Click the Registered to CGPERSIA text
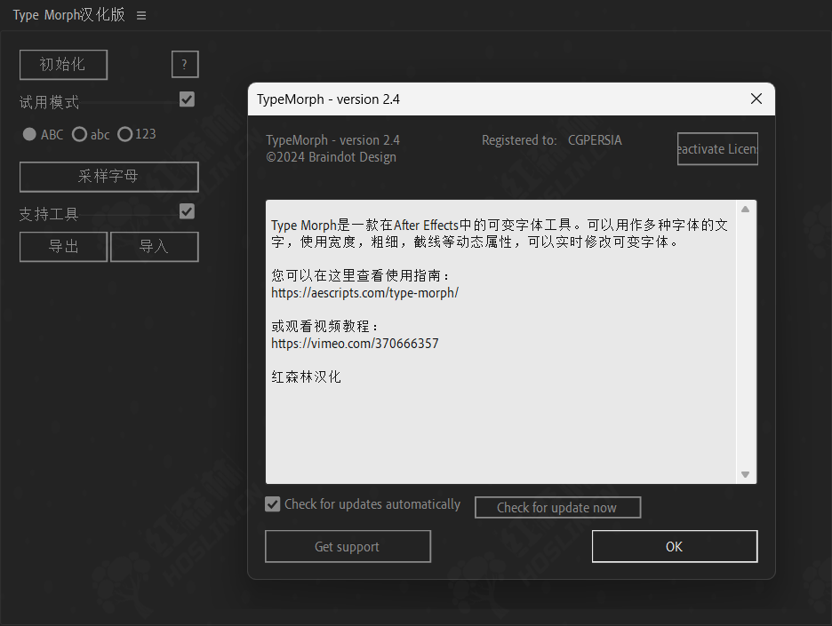Screen dimensions: 832x626 click(551, 140)
